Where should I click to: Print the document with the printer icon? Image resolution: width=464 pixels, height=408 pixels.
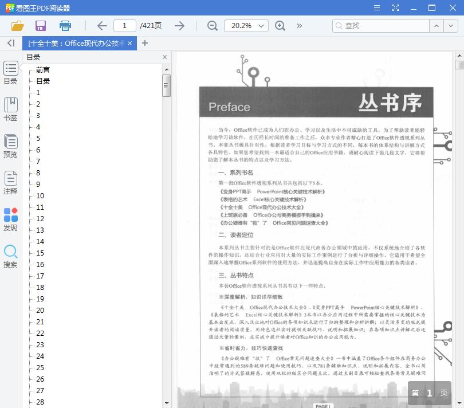pos(65,26)
